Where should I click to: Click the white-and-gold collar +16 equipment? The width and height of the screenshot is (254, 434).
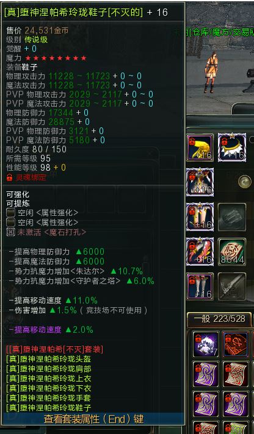click(232, 148)
